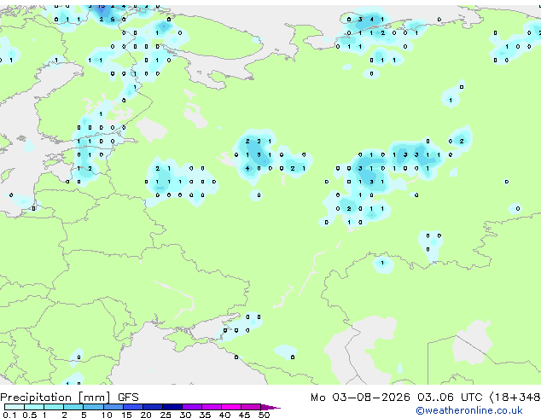Select the 15–20 mm blue legend swatch
Screen dimensions: 541x418
point(133,407)
